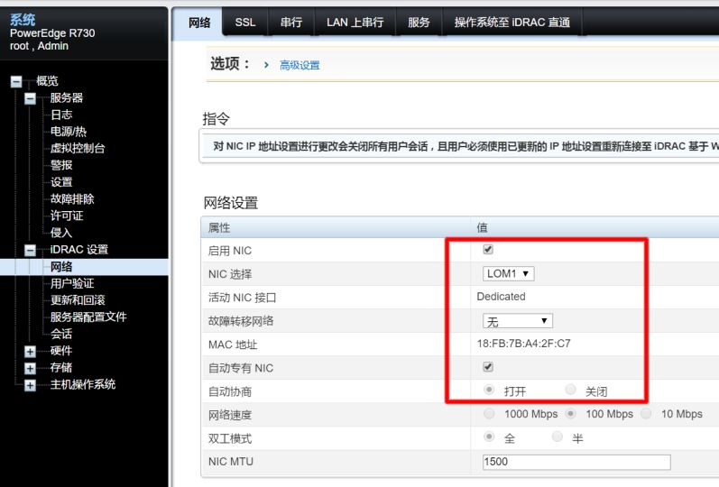The image size is (719, 487).
Task: Expand the 主机操作系统 tree node
Action: coord(31,385)
